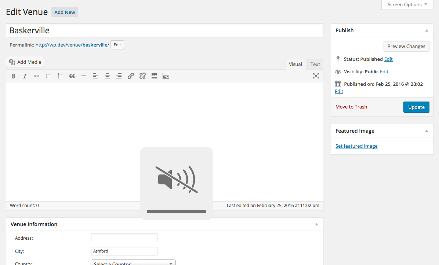Switch to the Visual editor tab
This screenshot has height=265, width=439.
pyautogui.click(x=295, y=64)
